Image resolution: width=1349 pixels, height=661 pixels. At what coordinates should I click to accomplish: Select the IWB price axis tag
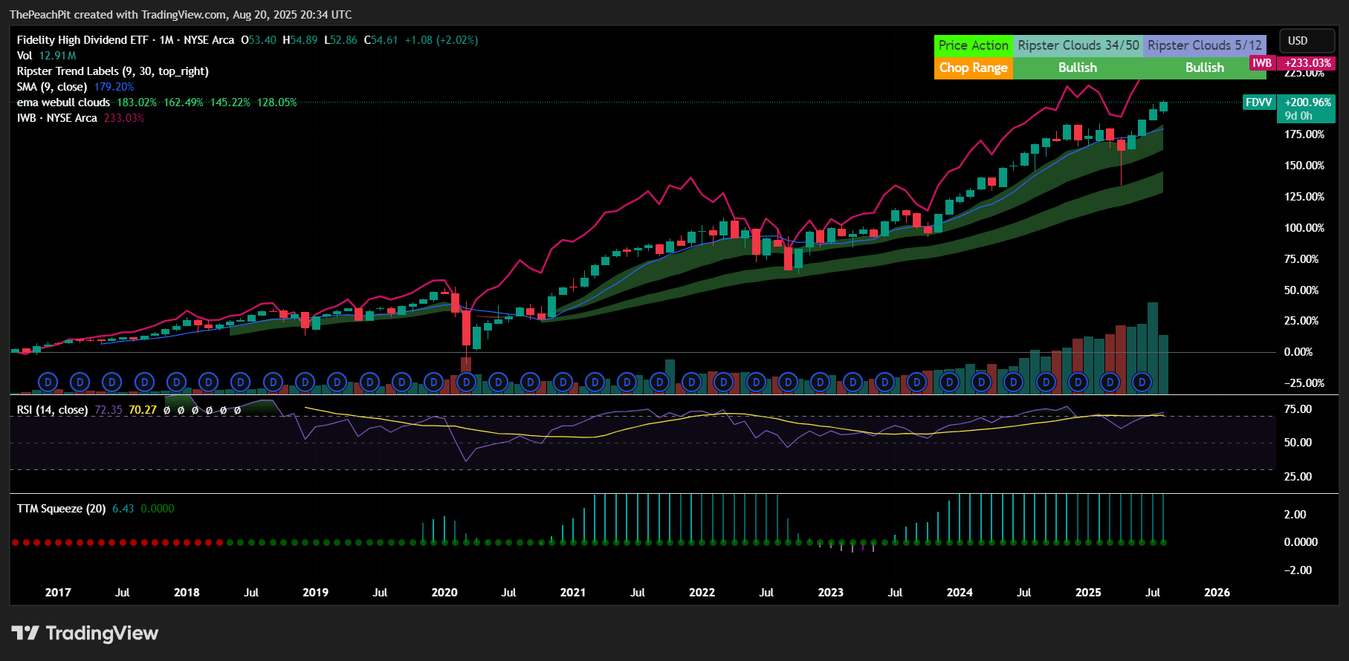pos(1293,63)
